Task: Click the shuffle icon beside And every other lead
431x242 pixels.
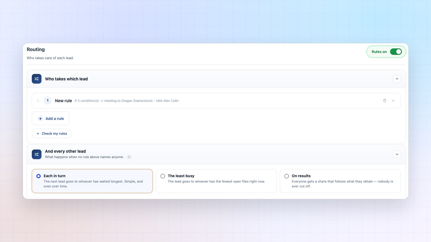Action: click(x=37, y=154)
